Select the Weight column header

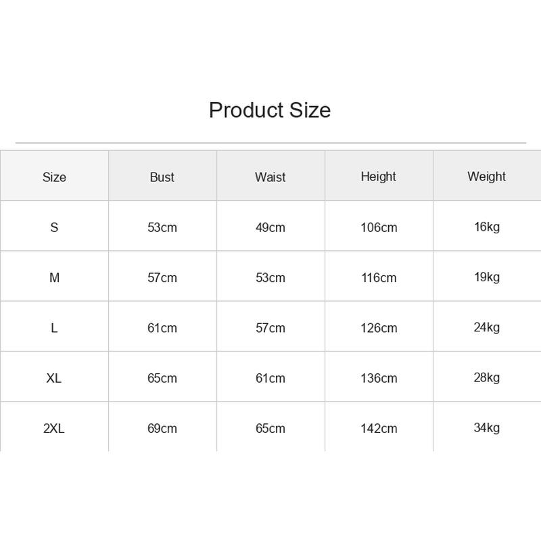(486, 177)
